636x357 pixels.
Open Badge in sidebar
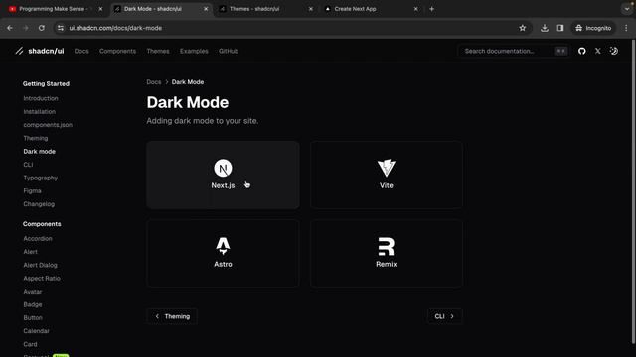[x=33, y=304]
